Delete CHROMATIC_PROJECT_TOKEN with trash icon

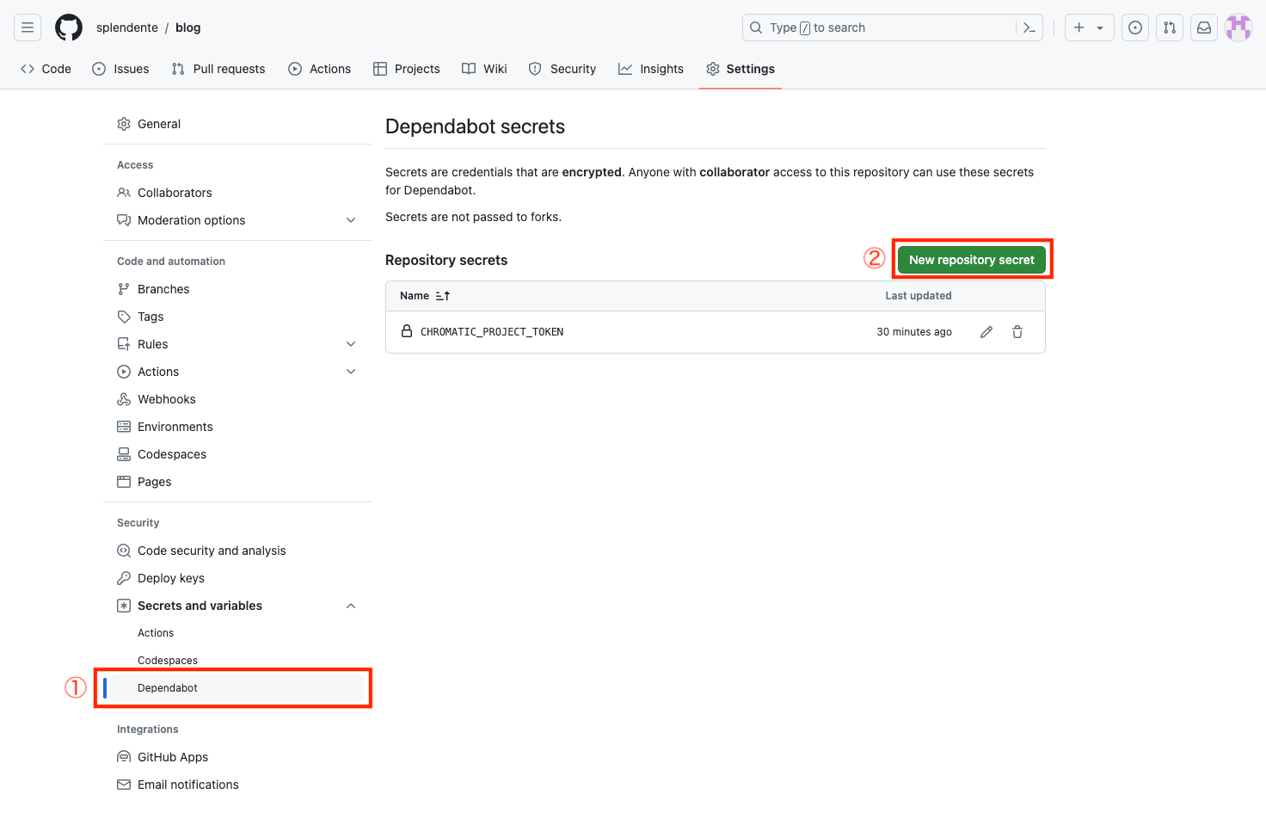pyautogui.click(x=1017, y=332)
